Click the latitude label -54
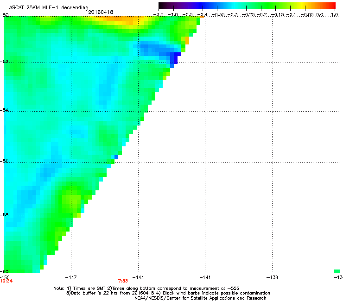 point(4,110)
